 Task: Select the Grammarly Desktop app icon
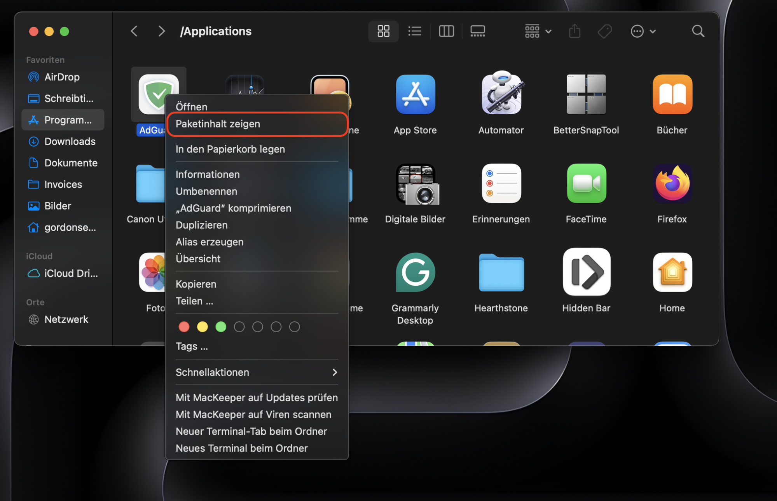click(x=415, y=272)
